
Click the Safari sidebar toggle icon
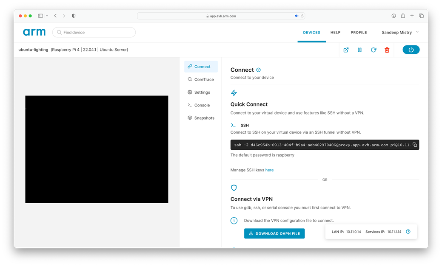40,16
